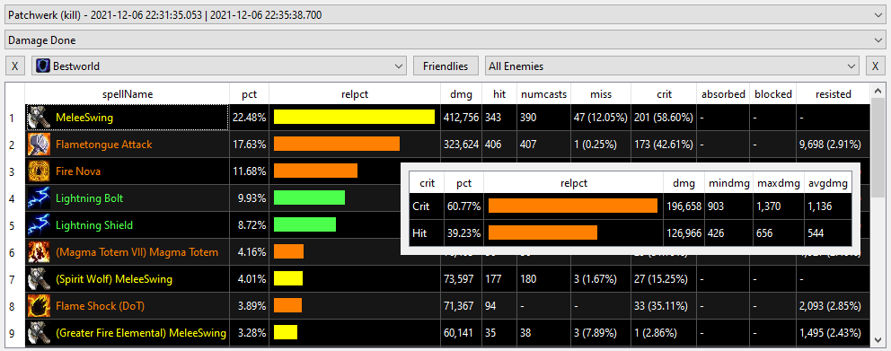891x351 pixels.
Task: Clear player filter with X beside Bestworld
Action: click(x=14, y=66)
